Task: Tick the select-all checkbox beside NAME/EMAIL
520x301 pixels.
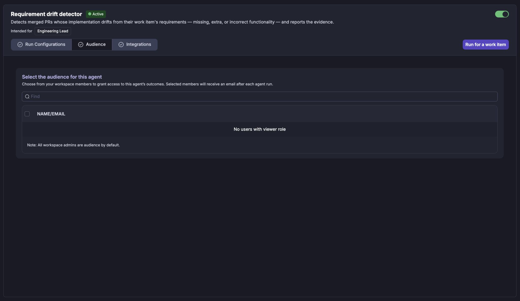Action: [27, 114]
